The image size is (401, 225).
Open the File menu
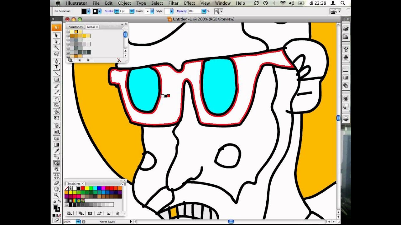96,3
